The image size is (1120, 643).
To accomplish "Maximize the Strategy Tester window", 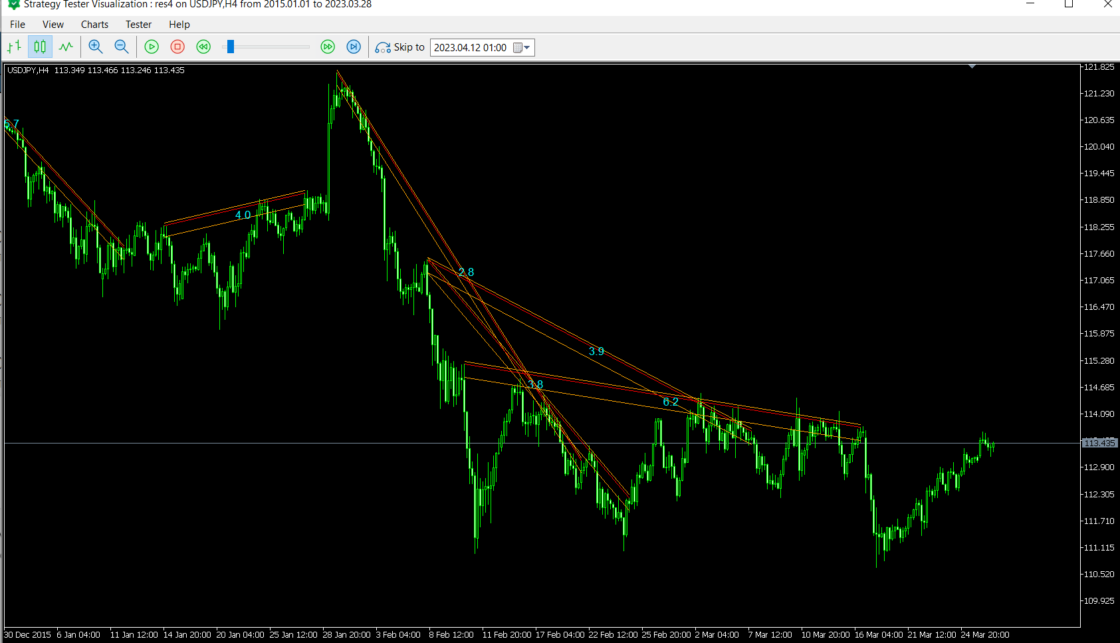I will pos(1069,4).
